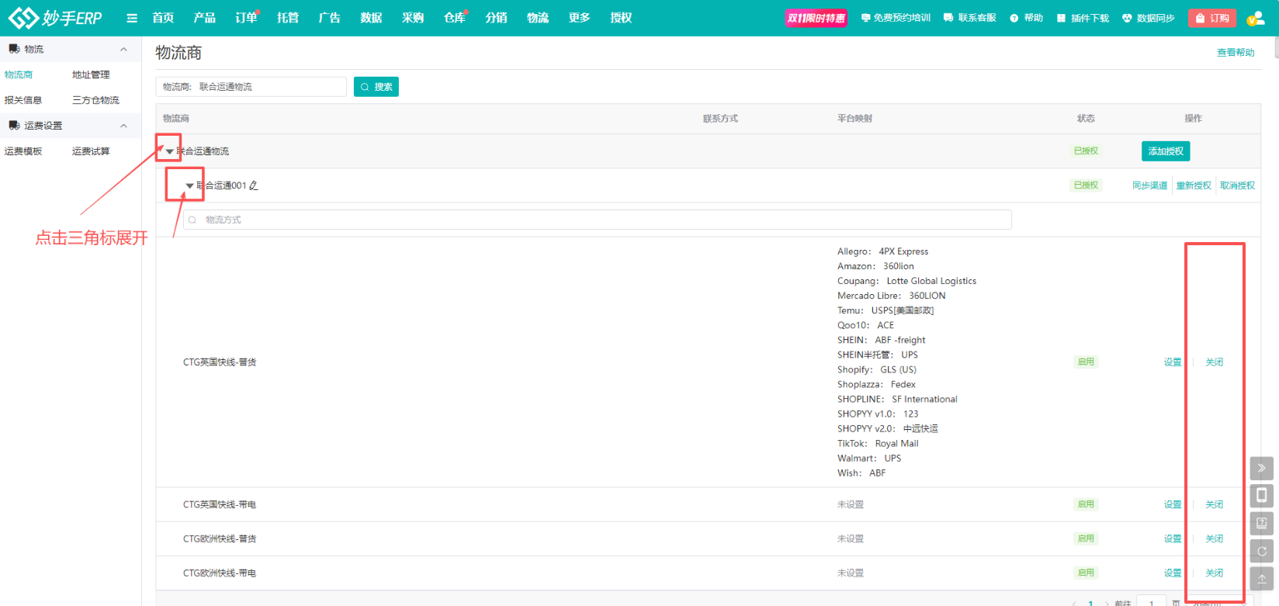
Task: Click the mobile phone icon in floating sidebar
Action: pos(1262,495)
